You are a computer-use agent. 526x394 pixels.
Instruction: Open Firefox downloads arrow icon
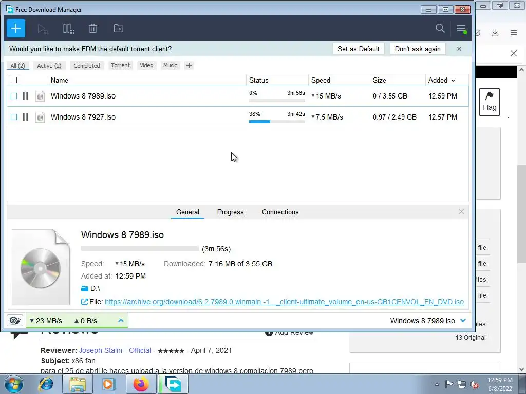tap(495, 32)
